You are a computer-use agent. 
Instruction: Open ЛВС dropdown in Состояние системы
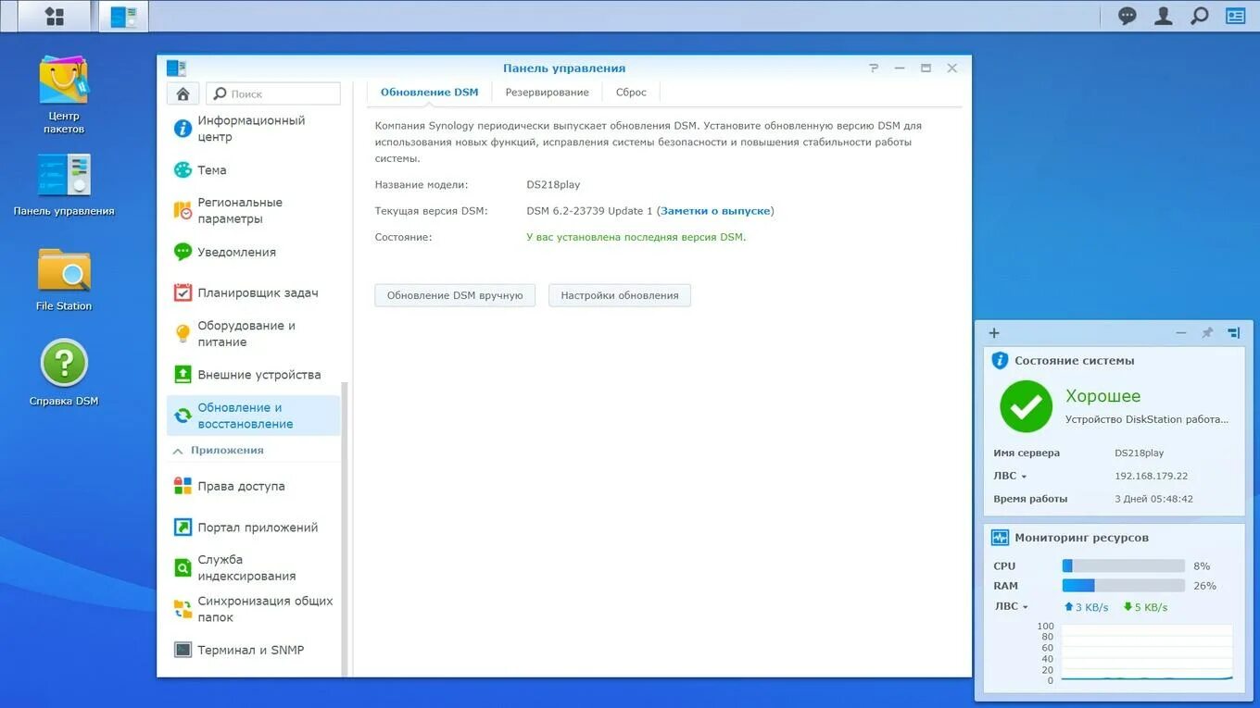pos(1010,476)
